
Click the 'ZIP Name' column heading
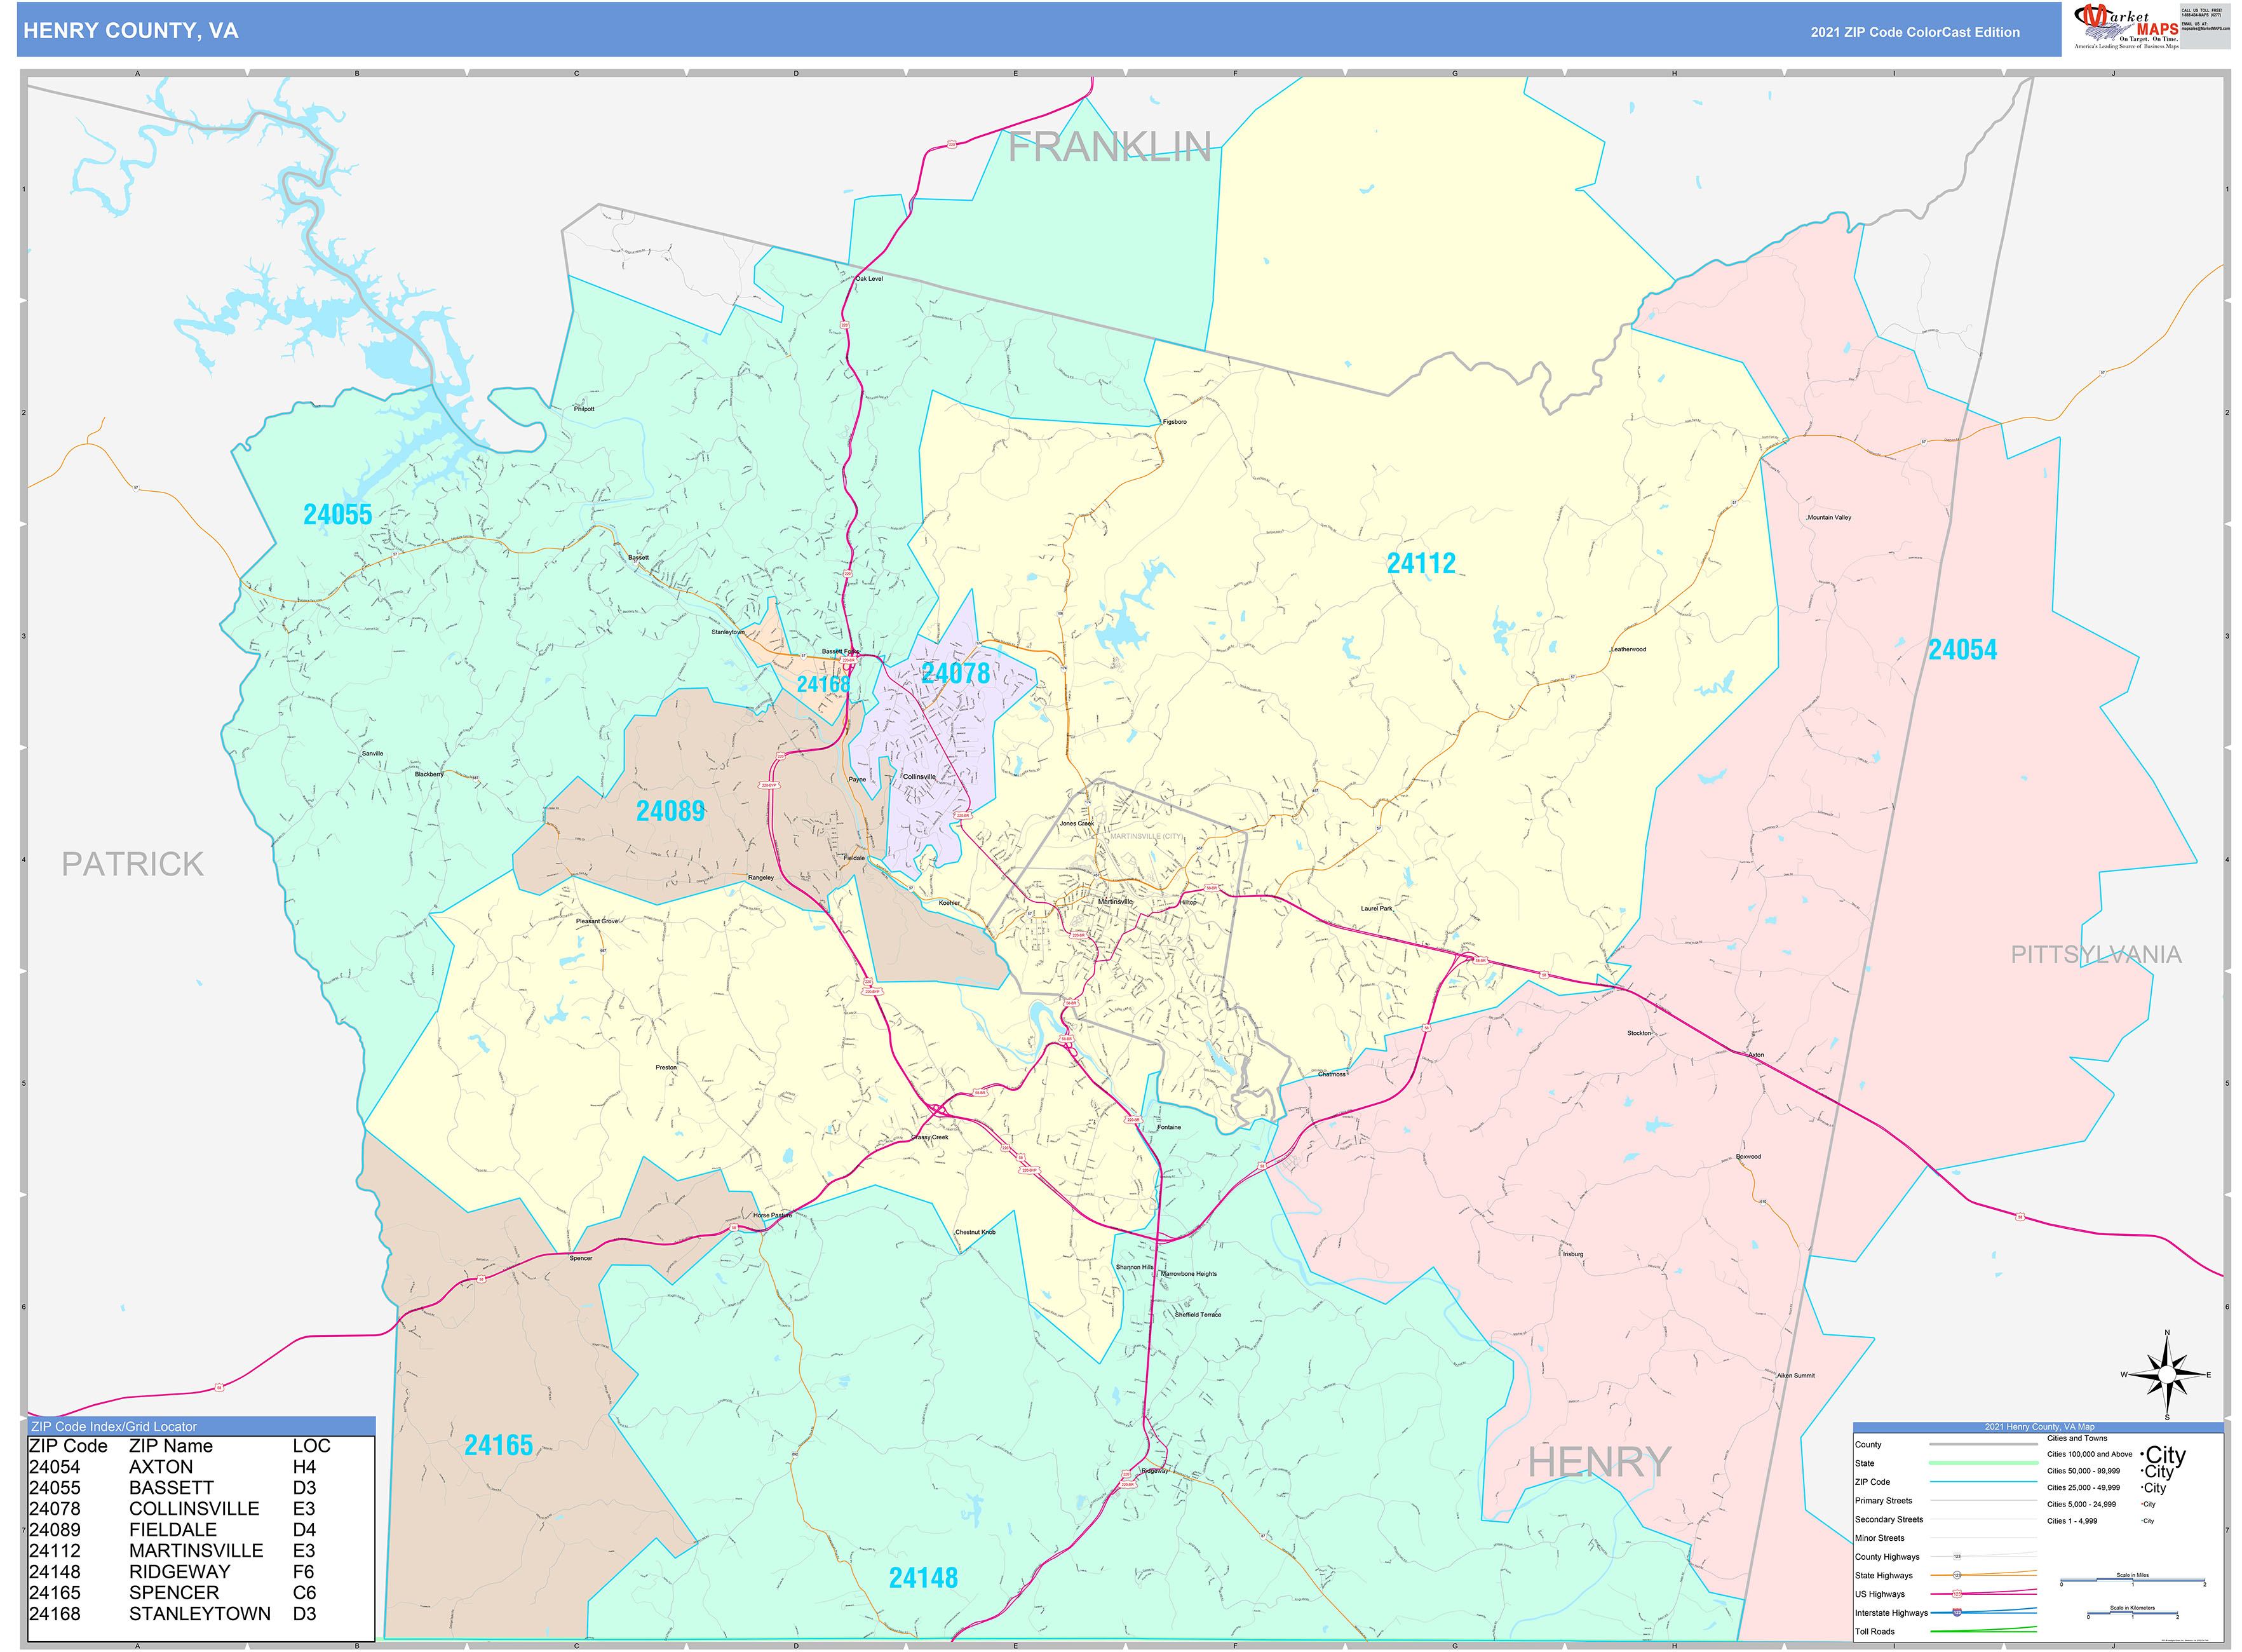click(171, 1446)
